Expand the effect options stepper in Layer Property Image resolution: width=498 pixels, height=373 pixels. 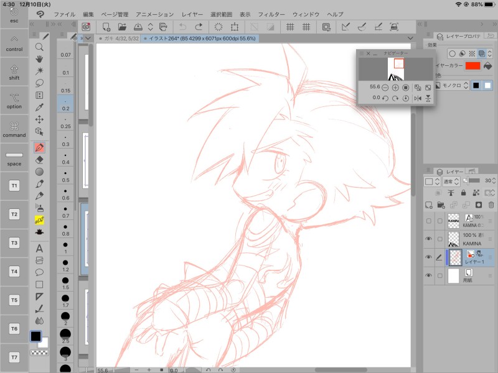(x=490, y=53)
